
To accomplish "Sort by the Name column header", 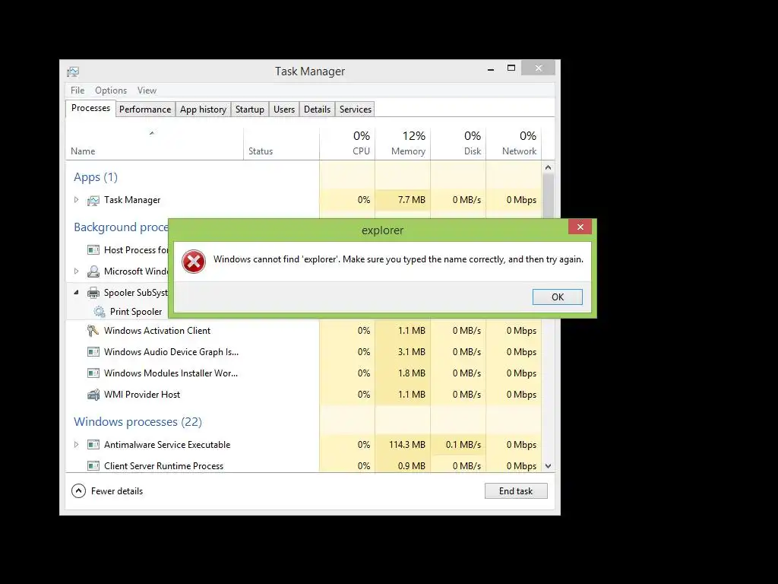I will [154, 144].
